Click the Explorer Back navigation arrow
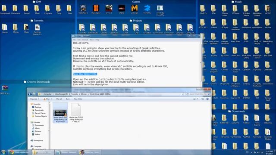The height and width of the screenshot is (155, 276). [30, 94]
